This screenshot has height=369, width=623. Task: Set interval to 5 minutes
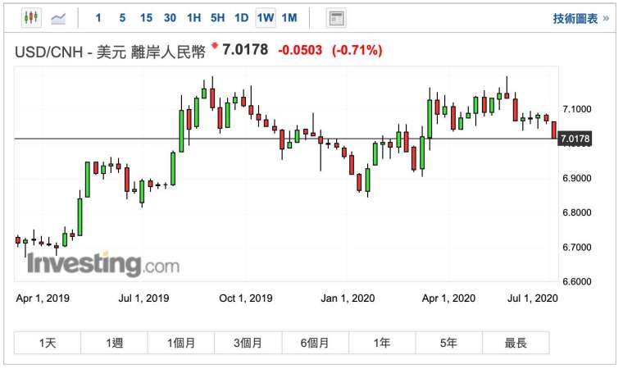pos(122,18)
